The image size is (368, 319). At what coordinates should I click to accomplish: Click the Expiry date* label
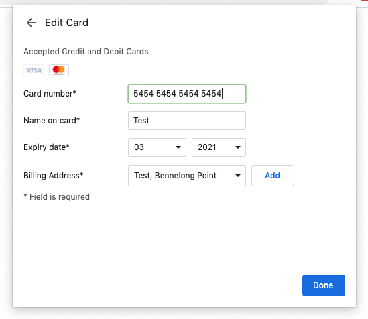[x=46, y=147]
